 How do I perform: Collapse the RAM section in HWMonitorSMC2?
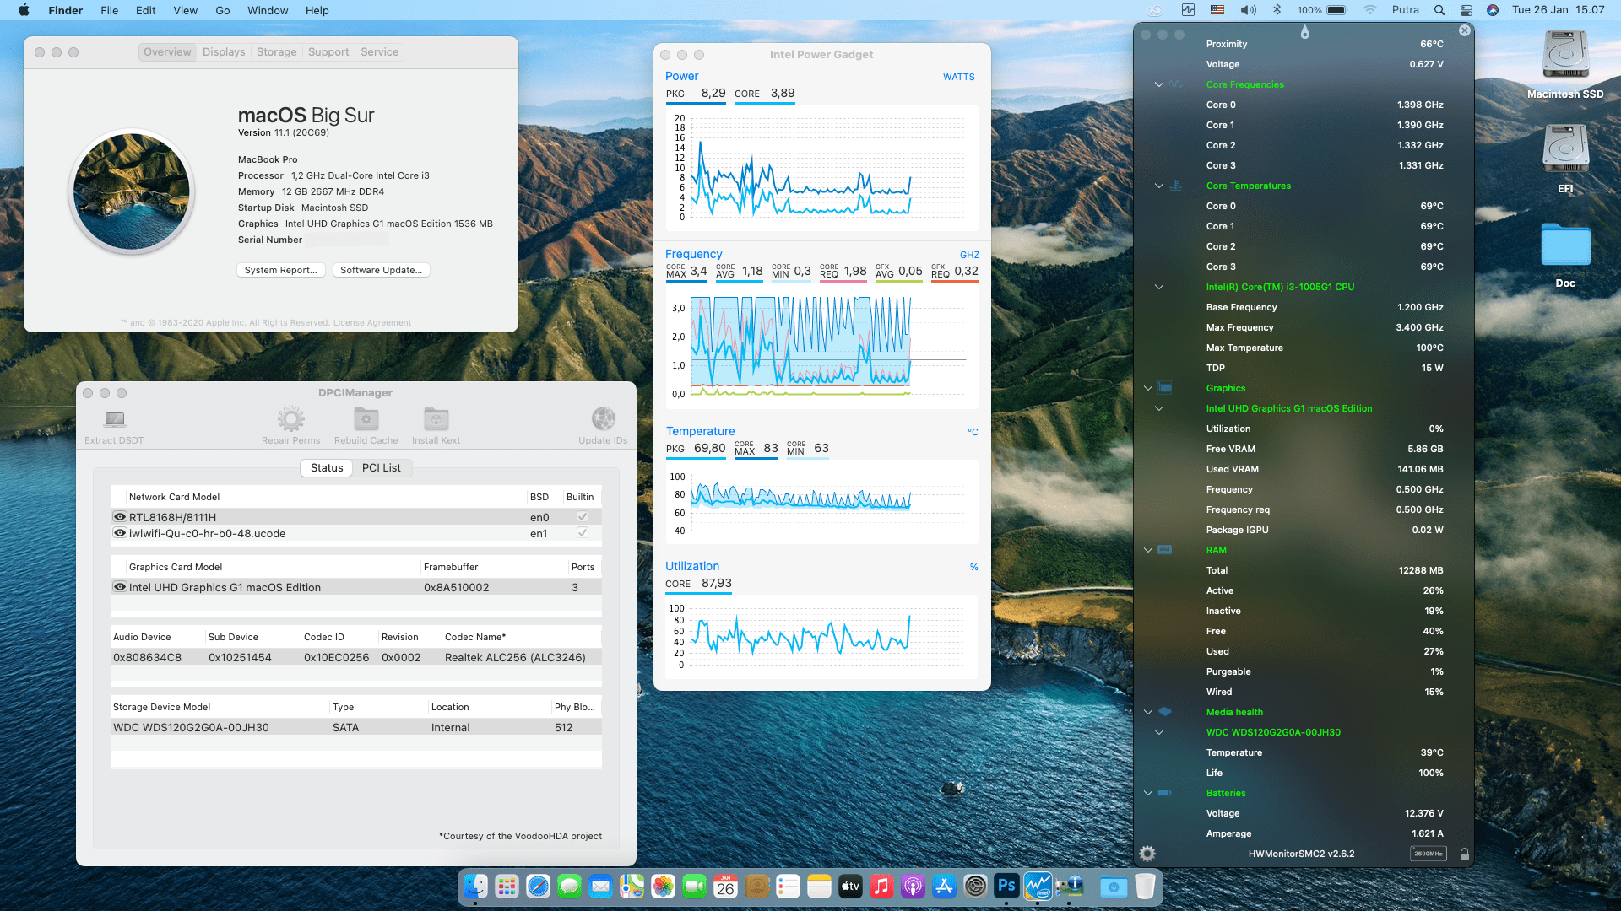1147,550
